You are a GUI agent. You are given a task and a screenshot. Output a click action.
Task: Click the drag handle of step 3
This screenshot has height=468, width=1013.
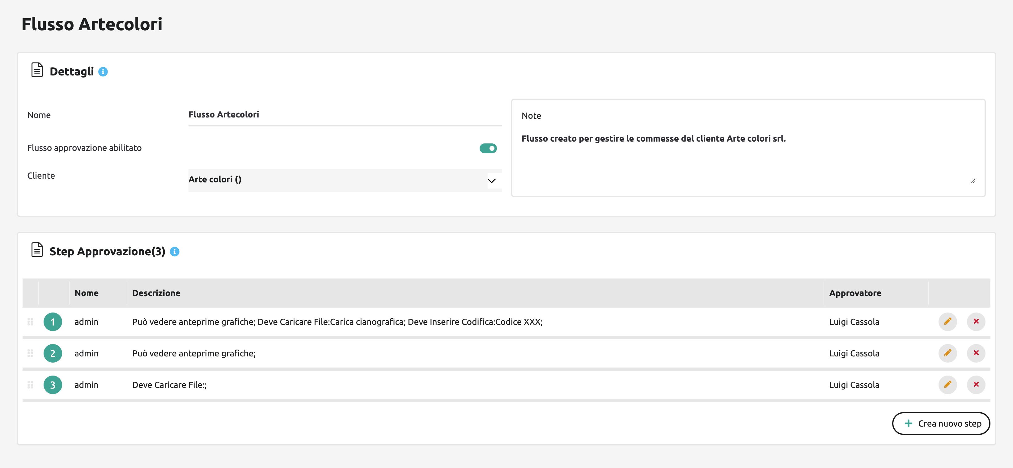[30, 385]
